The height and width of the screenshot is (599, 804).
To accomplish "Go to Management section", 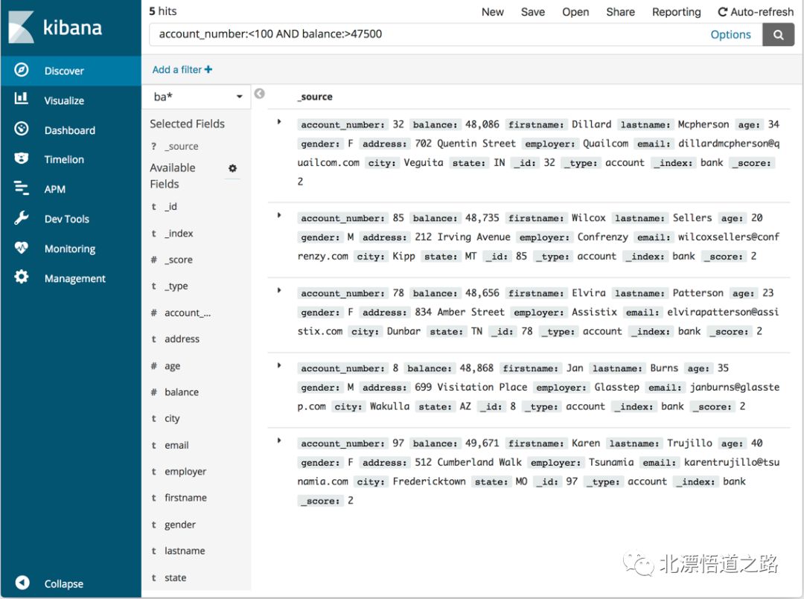I will coord(71,278).
